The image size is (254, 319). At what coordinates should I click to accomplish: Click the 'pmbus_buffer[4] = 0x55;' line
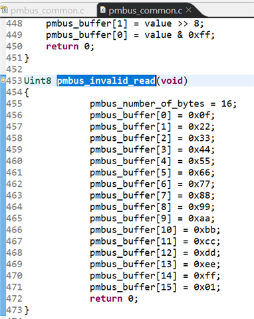[152, 161]
